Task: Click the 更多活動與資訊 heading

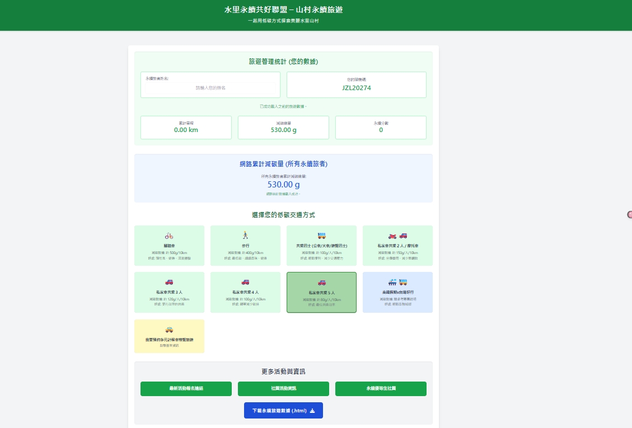Action: click(283, 371)
